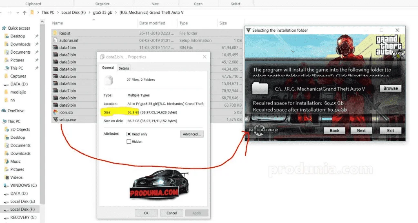Click the RECOVERY (G:) drive icon
The image size is (418, 223).
(7, 217)
